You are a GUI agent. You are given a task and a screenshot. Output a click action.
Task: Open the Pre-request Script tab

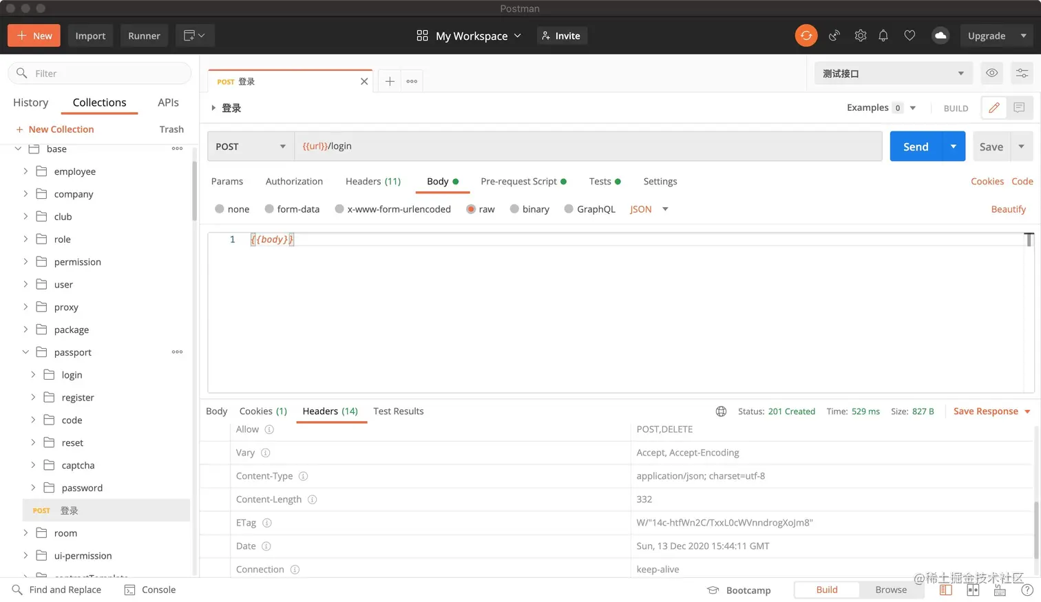(523, 182)
